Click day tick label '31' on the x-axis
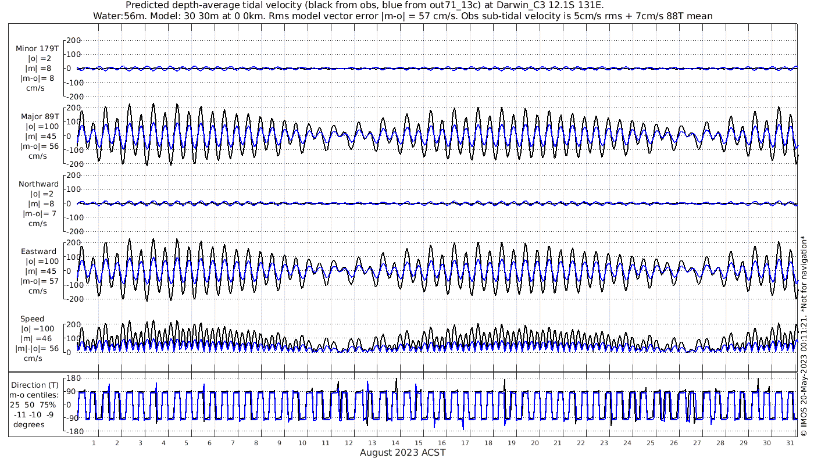The width and height of the screenshot is (814, 465). 790,443
